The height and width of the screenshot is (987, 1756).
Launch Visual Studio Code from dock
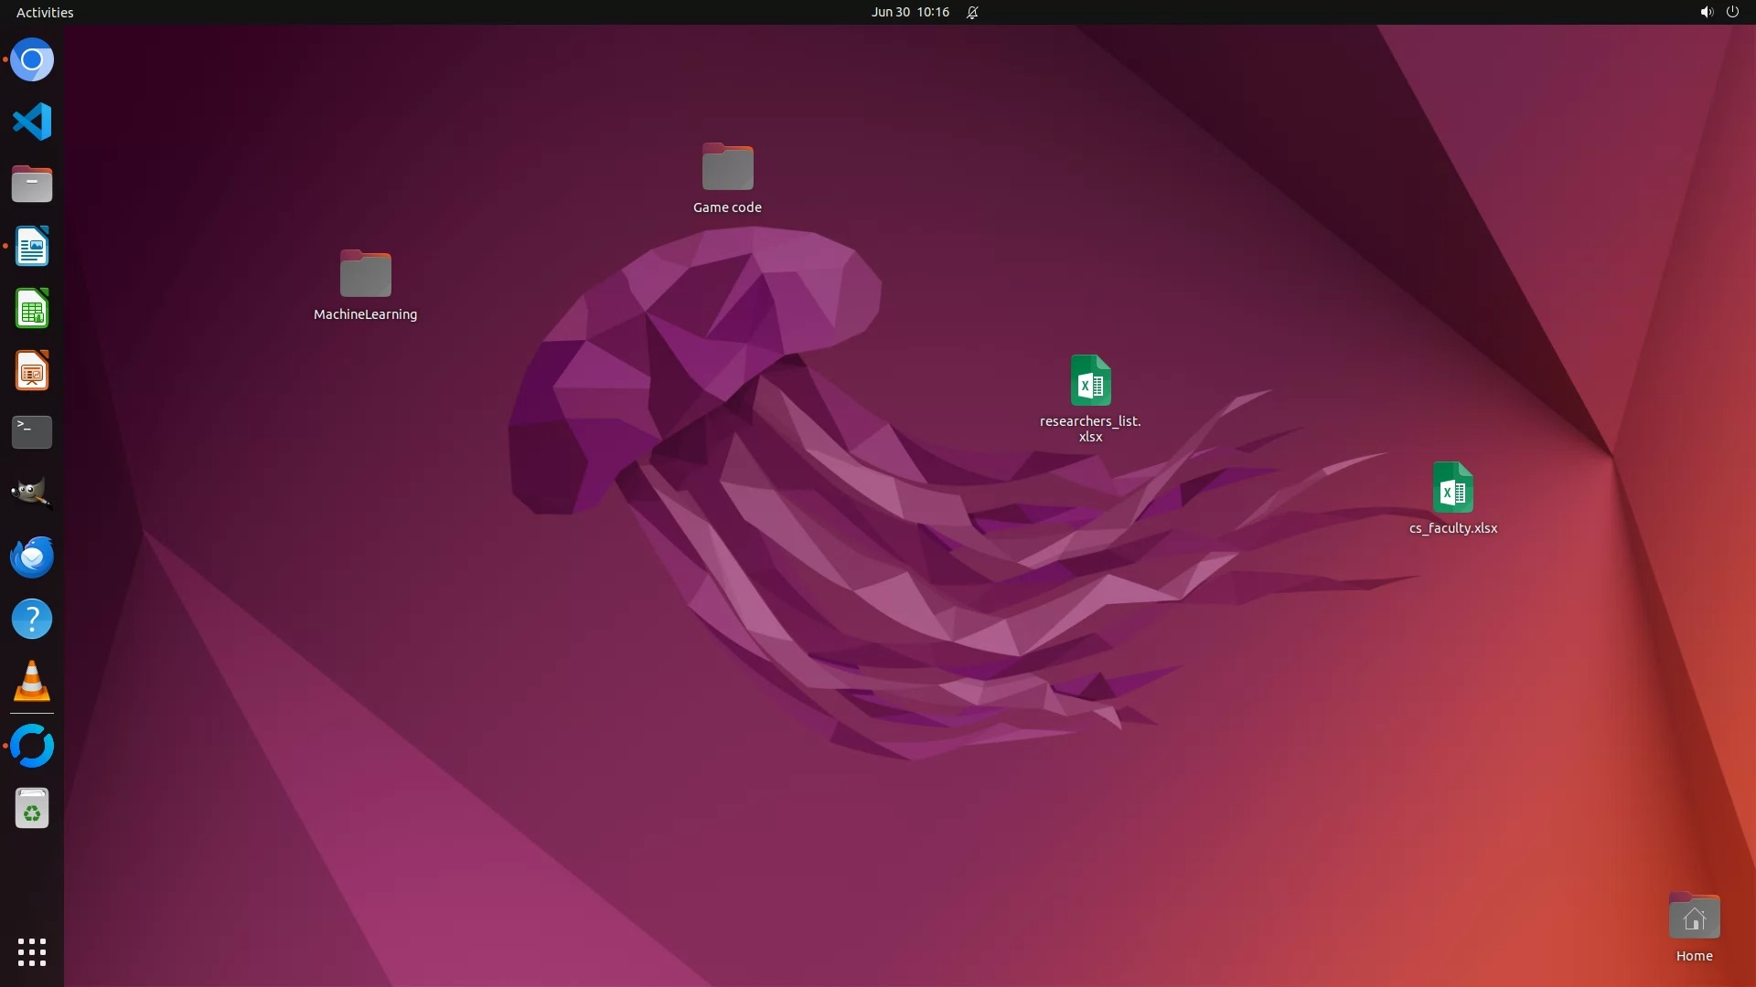tap(32, 122)
